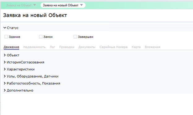Image resolution: width=193 pixels, height=115 pixels.
Task: Open the 'Заявка на Объект' breadcrumb dropdown arrow
Action: pos(35,5)
